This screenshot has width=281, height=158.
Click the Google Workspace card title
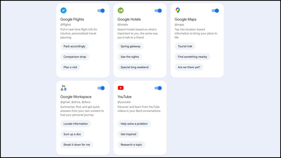click(76, 97)
